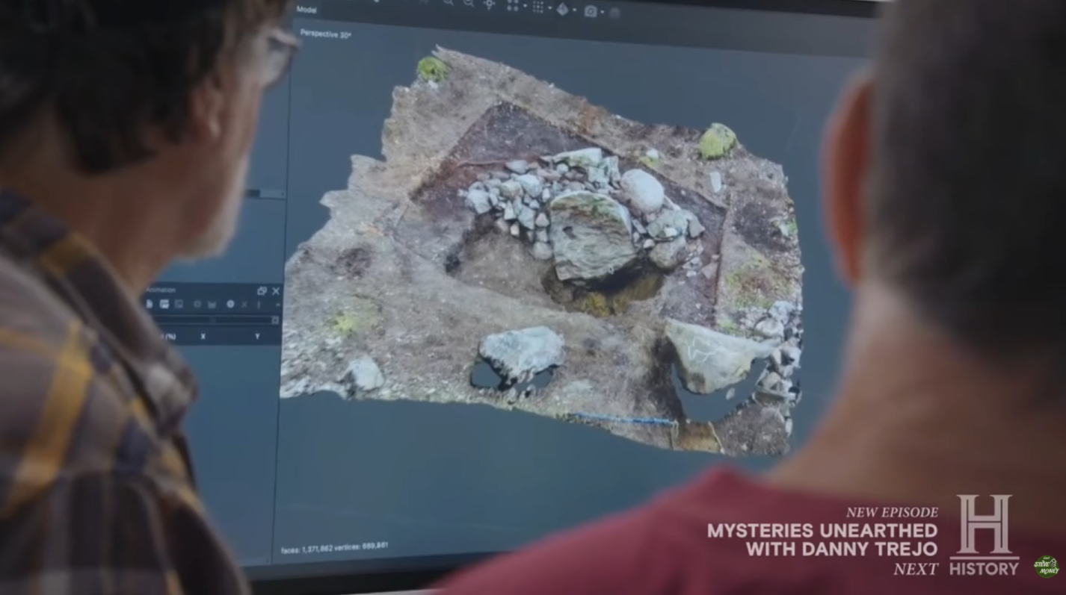1066x595 pixels.
Task: Close the Animation panel
Action: click(x=276, y=291)
